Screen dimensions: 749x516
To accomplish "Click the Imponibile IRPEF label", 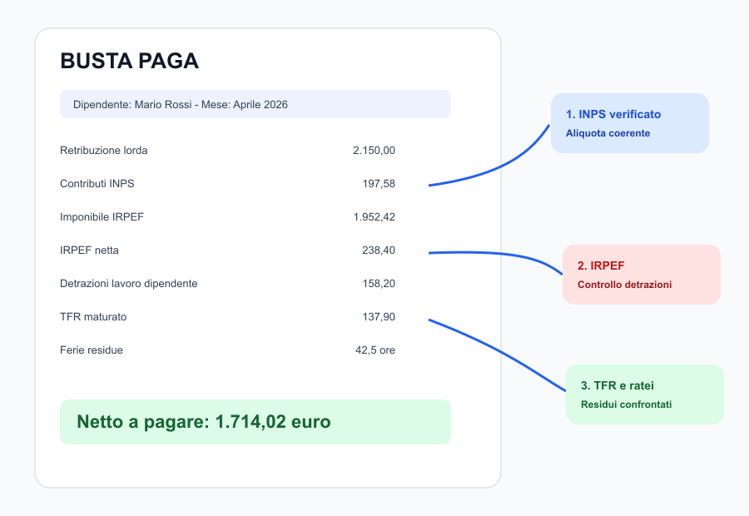I will 102,217.
